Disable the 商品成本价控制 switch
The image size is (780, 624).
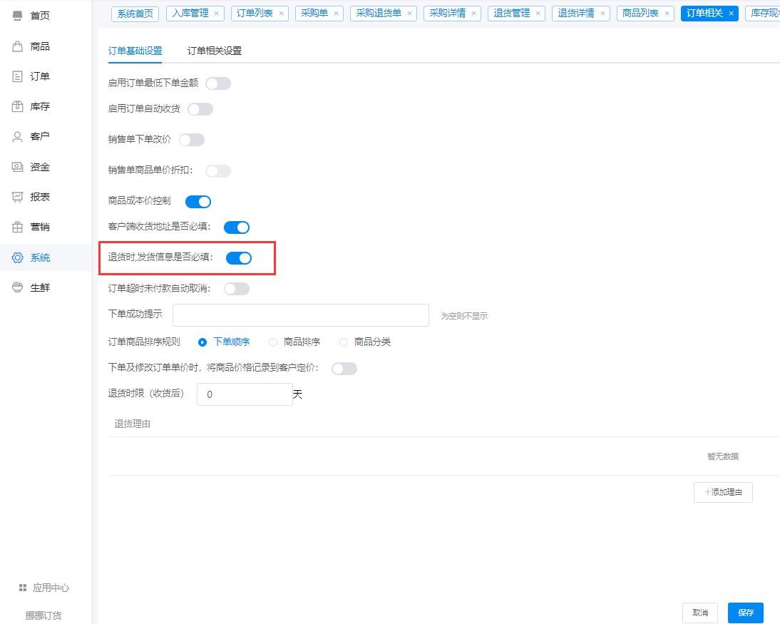(198, 202)
